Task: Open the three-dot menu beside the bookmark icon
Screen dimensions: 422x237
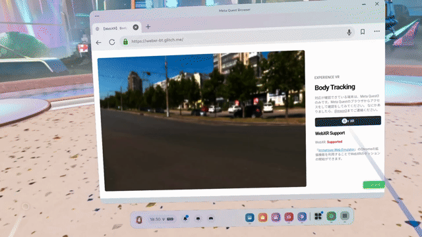Action: pyautogui.click(x=377, y=31)
